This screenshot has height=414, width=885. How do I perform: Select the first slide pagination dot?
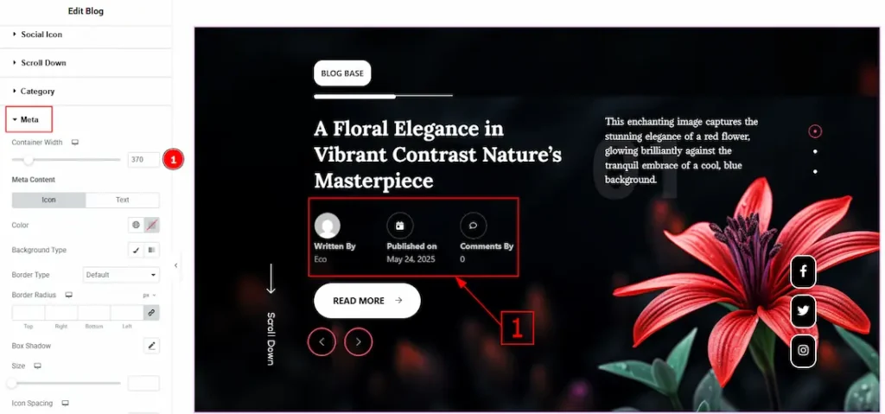point(814,131)
